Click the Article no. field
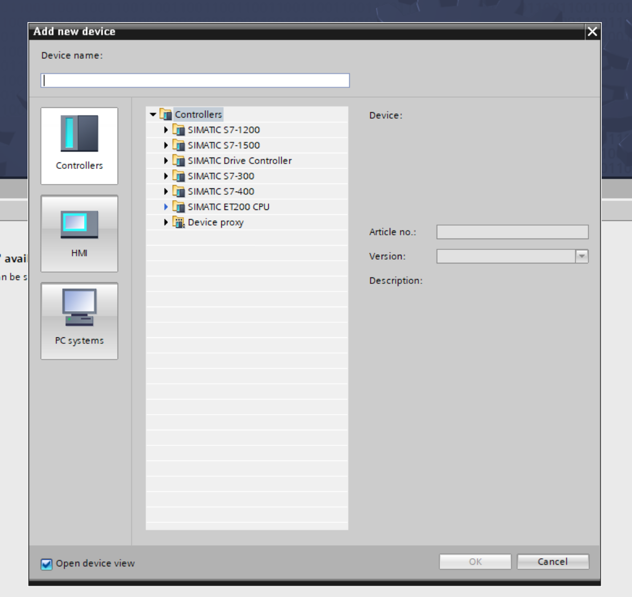The height and width of the screenshot is (597, 632). pos(512,232)
